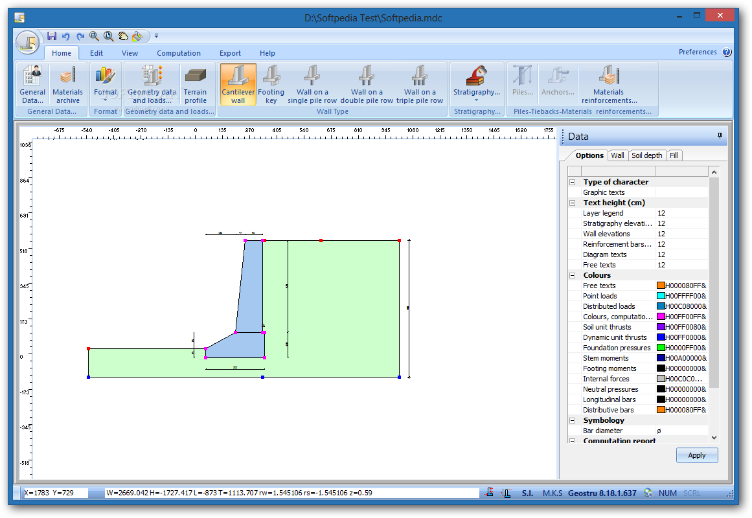Click Free texts orange colour swatch

pyautogui.click(x=661, y=286)
